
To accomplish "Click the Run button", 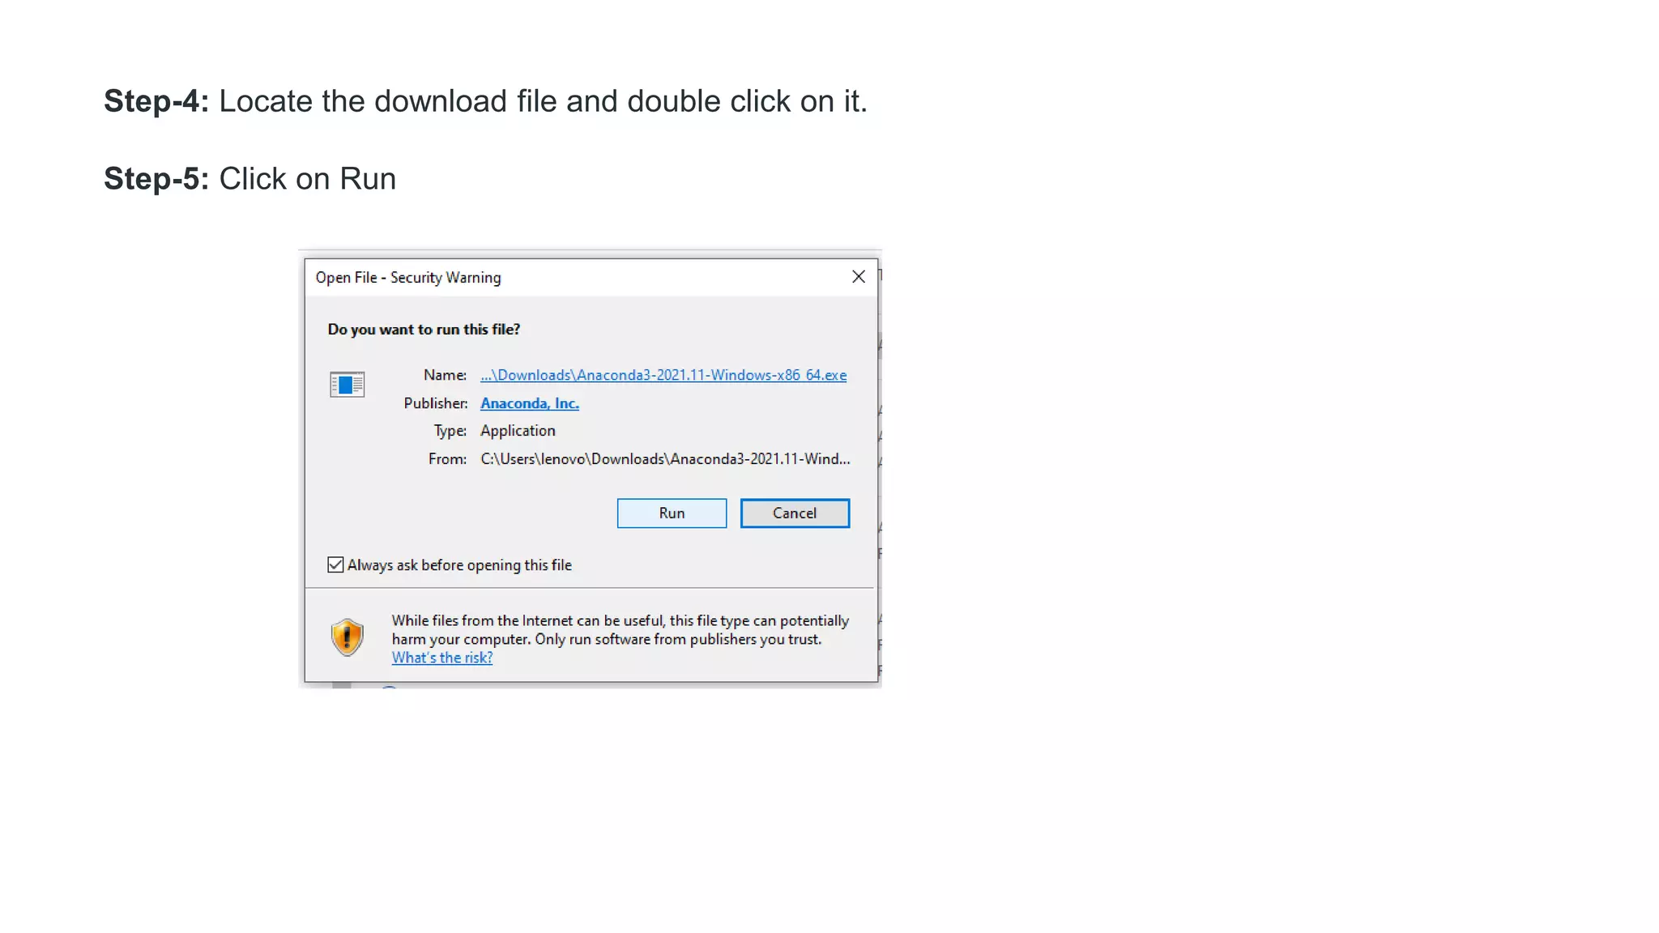I will click(672, 513).
